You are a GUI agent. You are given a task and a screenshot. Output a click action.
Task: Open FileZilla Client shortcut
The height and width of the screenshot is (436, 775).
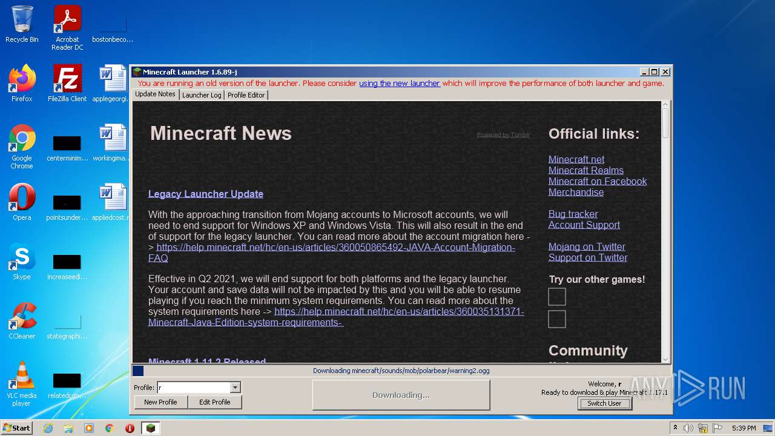(67, 84)
